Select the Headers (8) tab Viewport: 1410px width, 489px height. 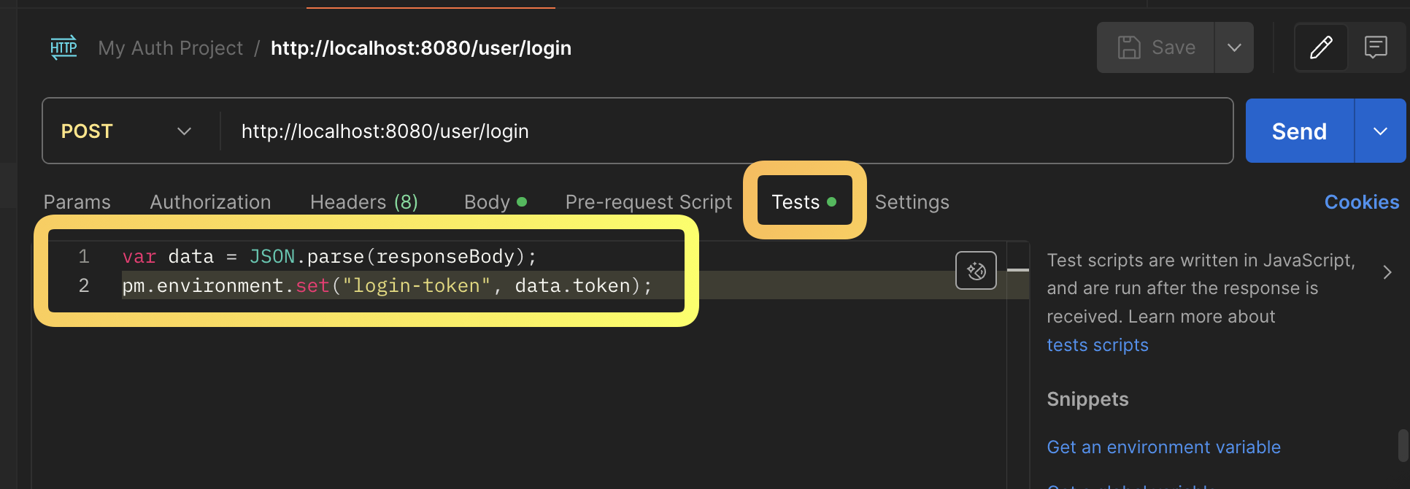363,202
